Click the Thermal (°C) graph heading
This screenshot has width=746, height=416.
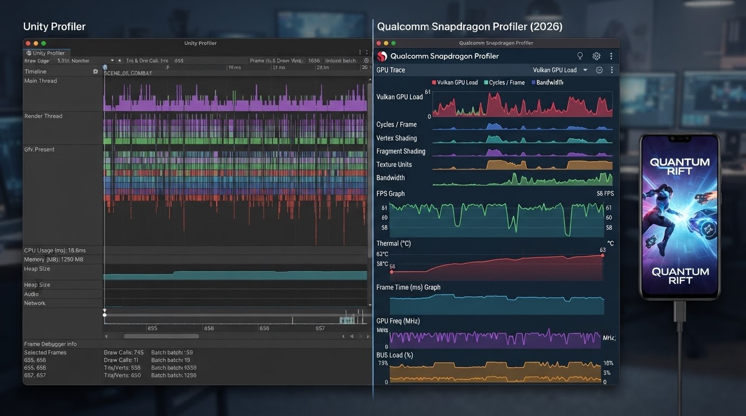pyautogui.click(x=394, y=244)
